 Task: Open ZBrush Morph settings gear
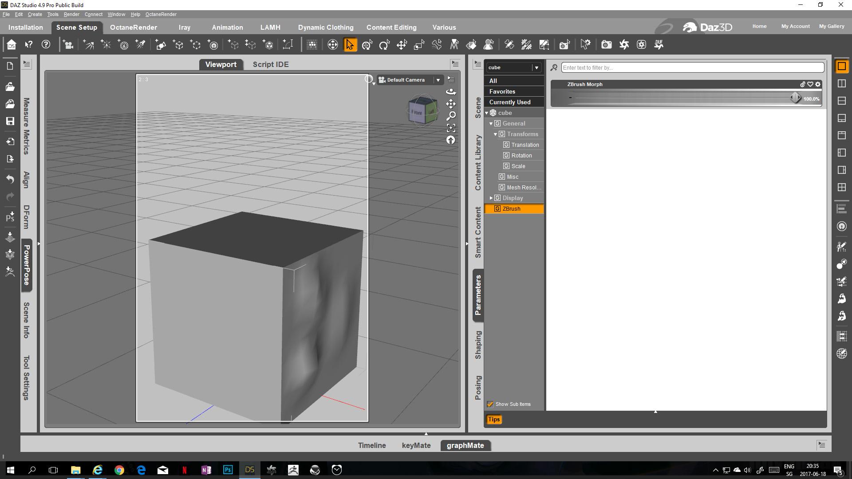click(818, 84)
